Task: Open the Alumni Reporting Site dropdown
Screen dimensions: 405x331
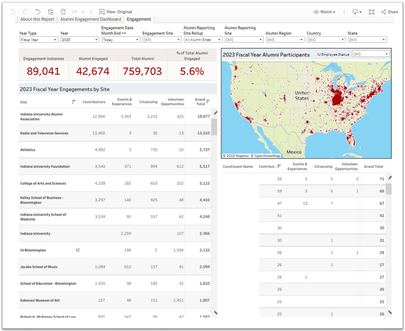Action: [244, 40]
